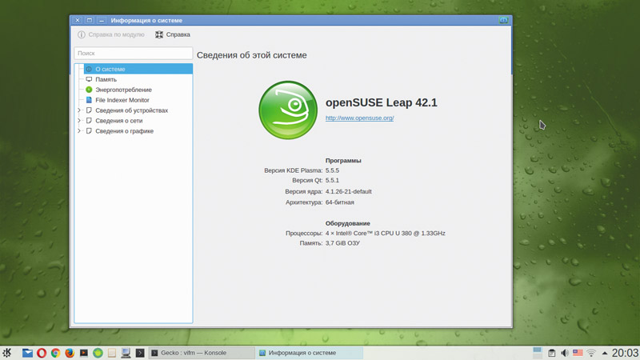640x360 pixels.
Task: Open the Wi-Fi network tray icon
Action: [x=591, y=353]
